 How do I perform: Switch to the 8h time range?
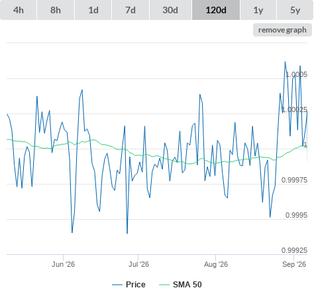pyautogui.click(x=56, y=10)
